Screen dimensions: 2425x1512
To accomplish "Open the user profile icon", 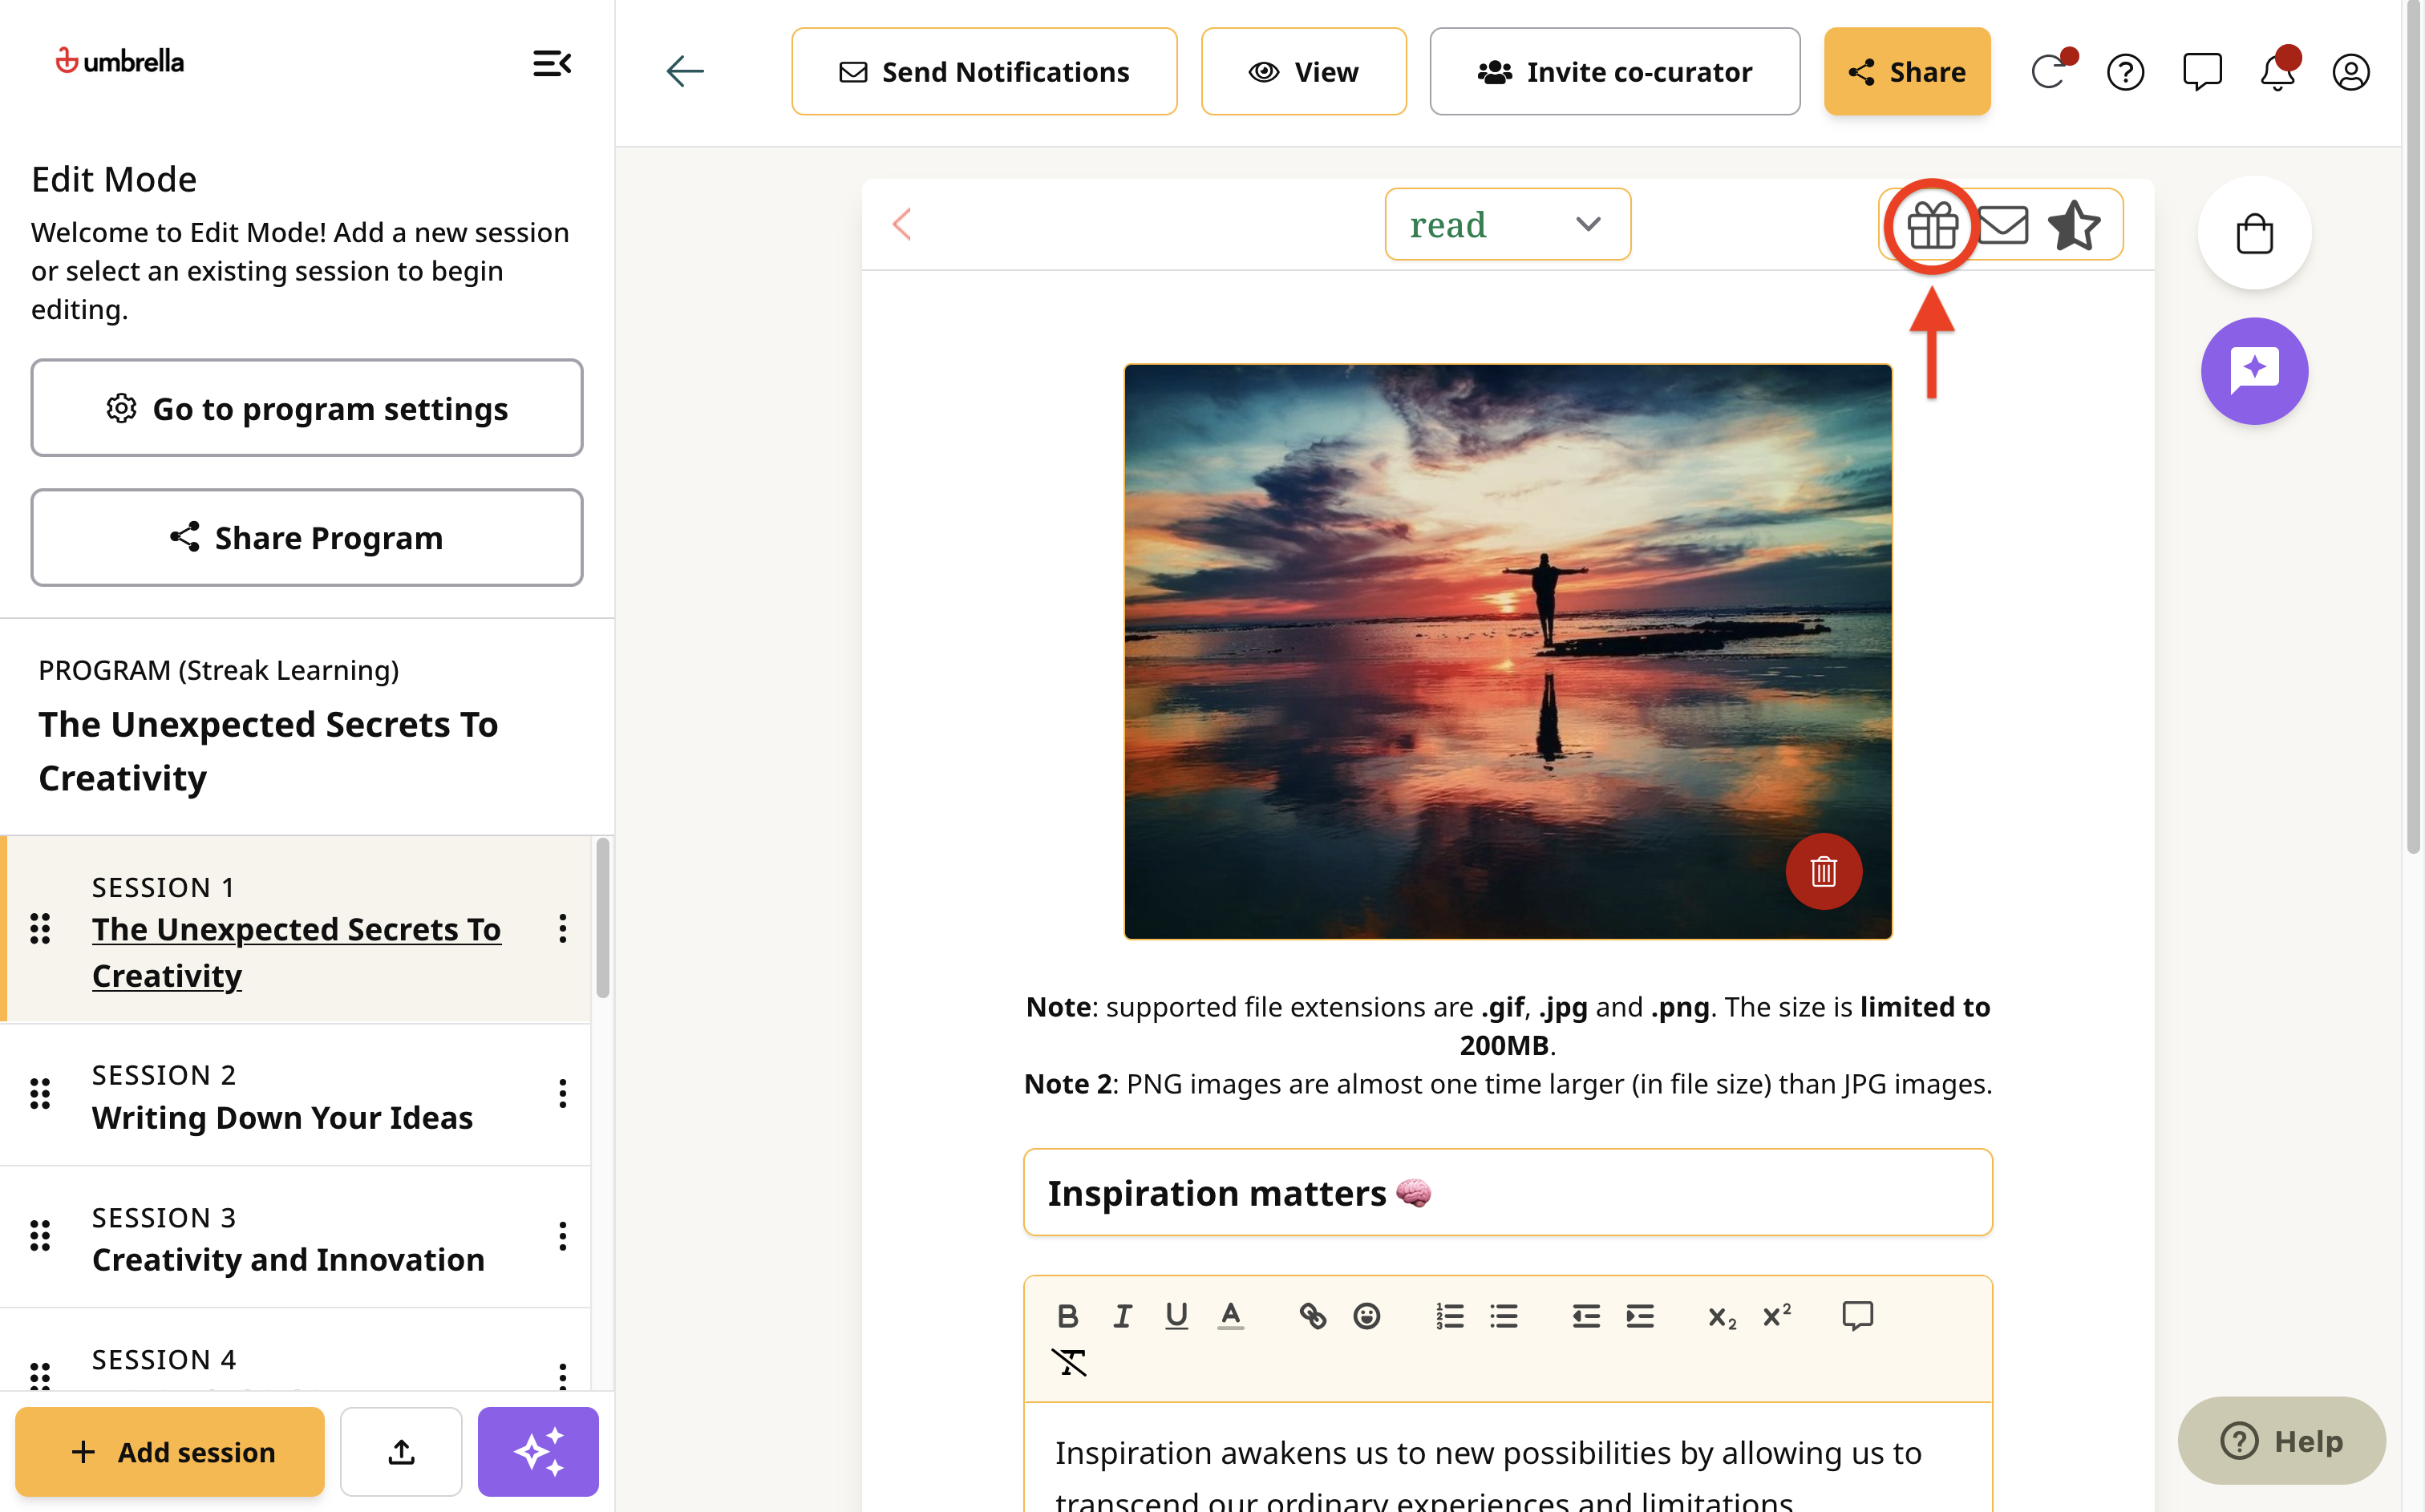I will pyautogui.click(x=2351, y=72).
